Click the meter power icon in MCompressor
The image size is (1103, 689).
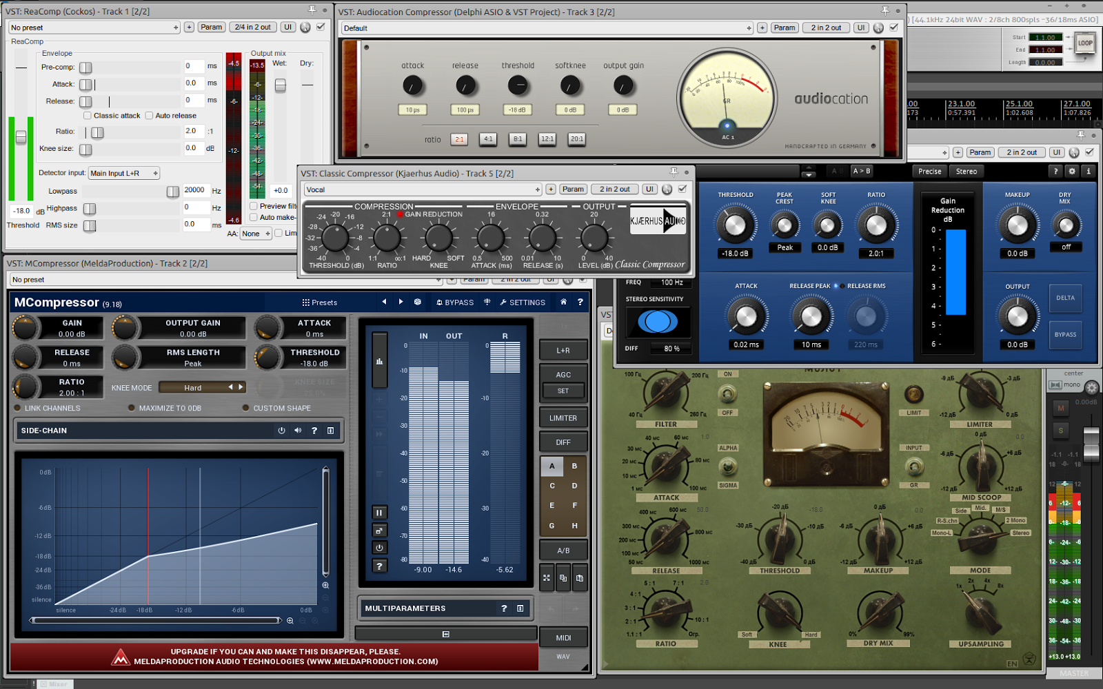[x=379, y=548]
